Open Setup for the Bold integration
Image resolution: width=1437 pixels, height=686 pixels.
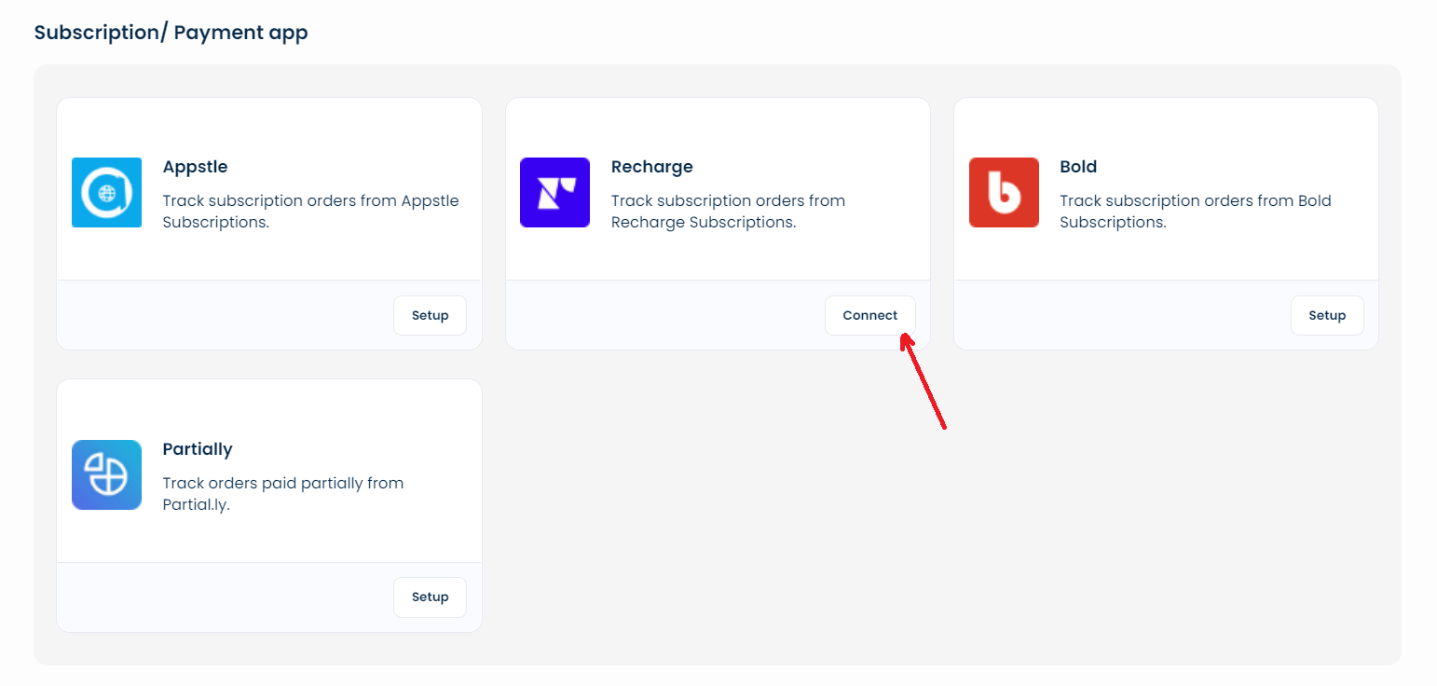pyautogui.click(x=1327, y=315)
